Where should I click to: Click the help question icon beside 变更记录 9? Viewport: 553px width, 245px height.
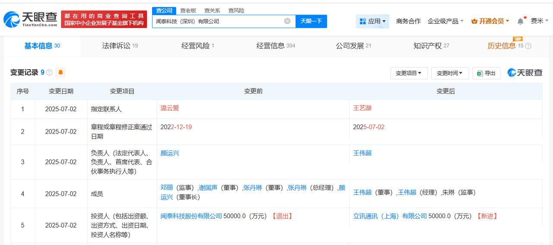coord(49,73)
